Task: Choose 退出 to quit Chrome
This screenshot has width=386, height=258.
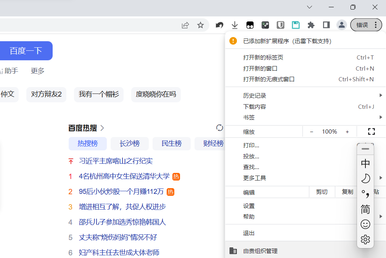Action: pyautogui.click(x=291, y=233)
